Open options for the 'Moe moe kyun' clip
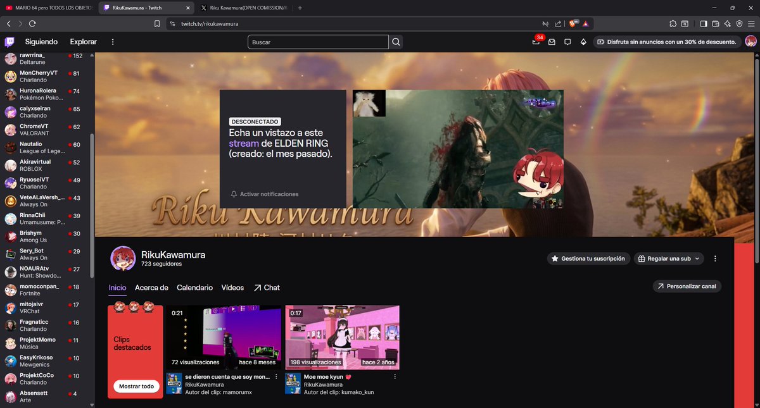The width and height of the screenshot is (760, 408). (x=395, y=376)
